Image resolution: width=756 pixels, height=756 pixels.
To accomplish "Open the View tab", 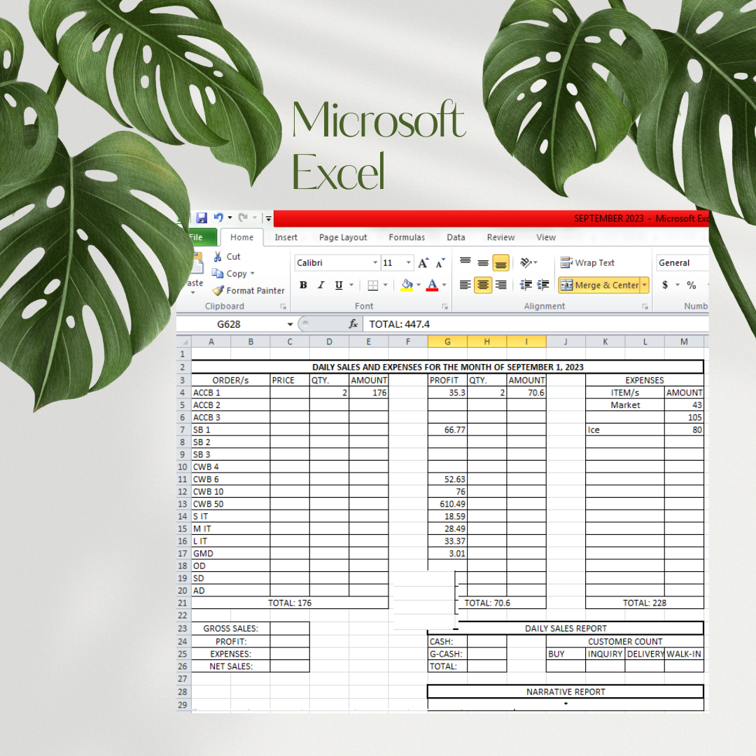I will click(x=546, y=237).
